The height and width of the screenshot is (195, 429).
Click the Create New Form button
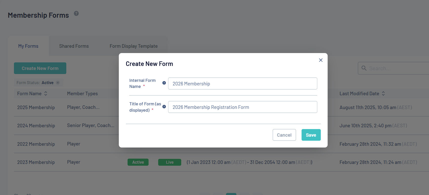coord(40,68)
